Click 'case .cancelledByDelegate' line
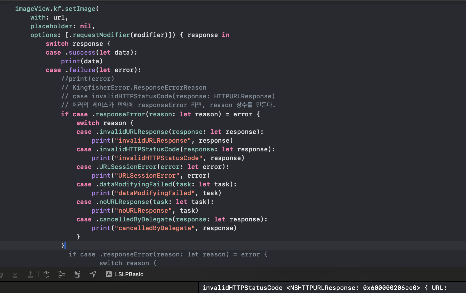Image resolution: width=466 pixels, height=293 pixels. [x=172, y=219]
